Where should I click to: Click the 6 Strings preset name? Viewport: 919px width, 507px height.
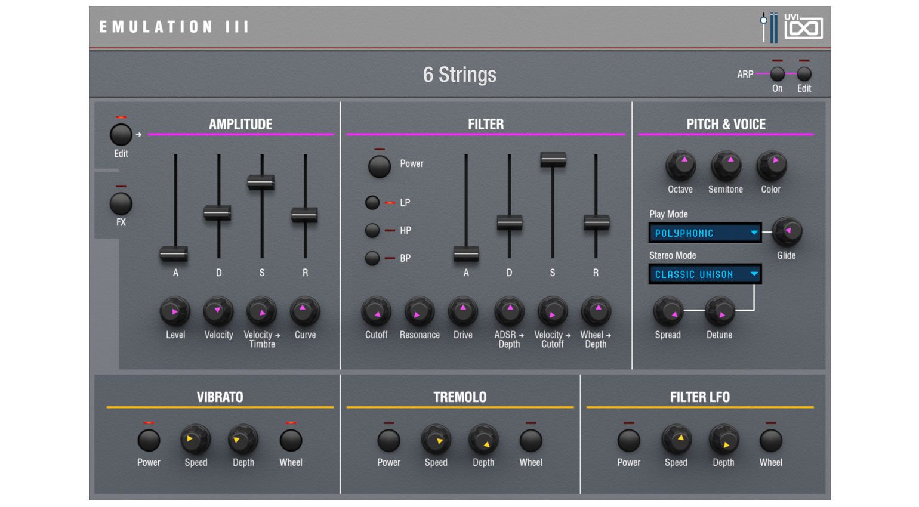click(459, 75)
